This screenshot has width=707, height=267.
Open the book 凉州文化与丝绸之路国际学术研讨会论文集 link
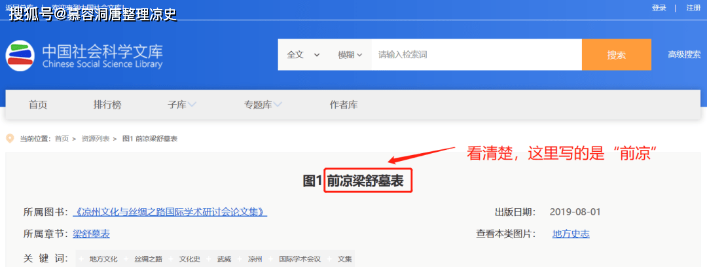tap(170, 212)
